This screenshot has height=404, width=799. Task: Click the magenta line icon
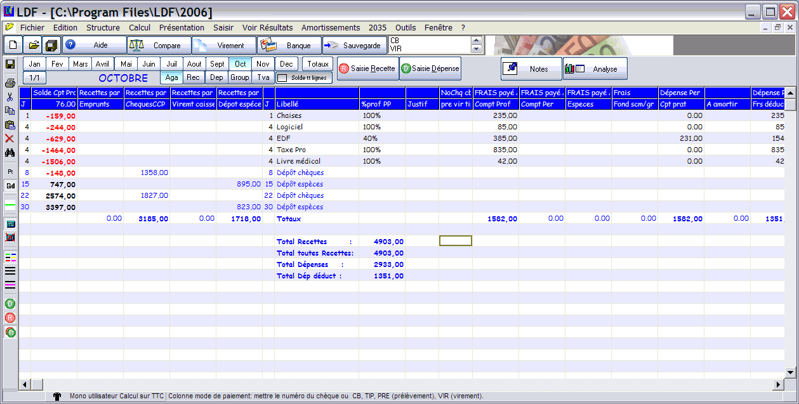point(10,285)
